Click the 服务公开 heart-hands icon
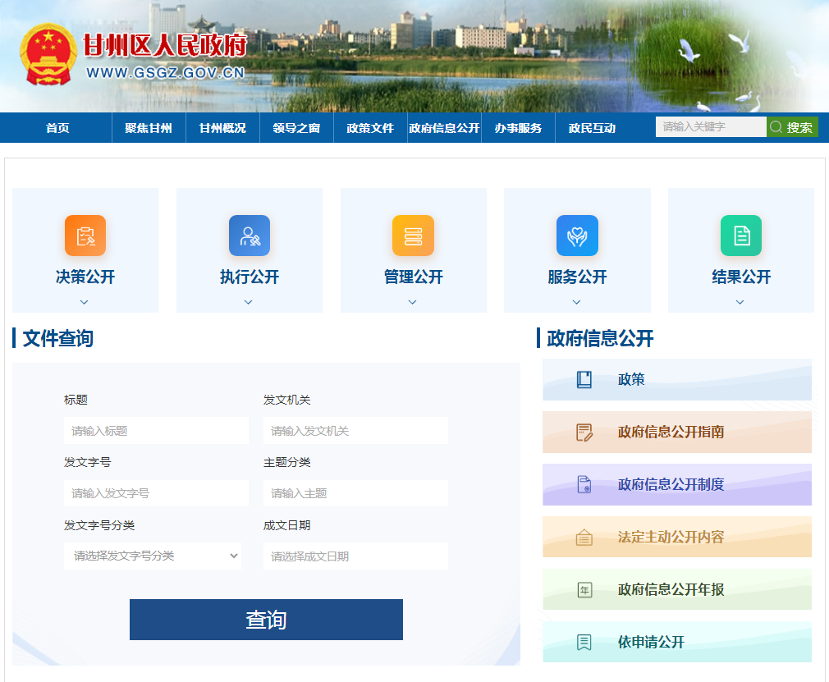 [577, 236]
